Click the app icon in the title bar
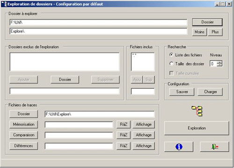 tap(4, 4)
